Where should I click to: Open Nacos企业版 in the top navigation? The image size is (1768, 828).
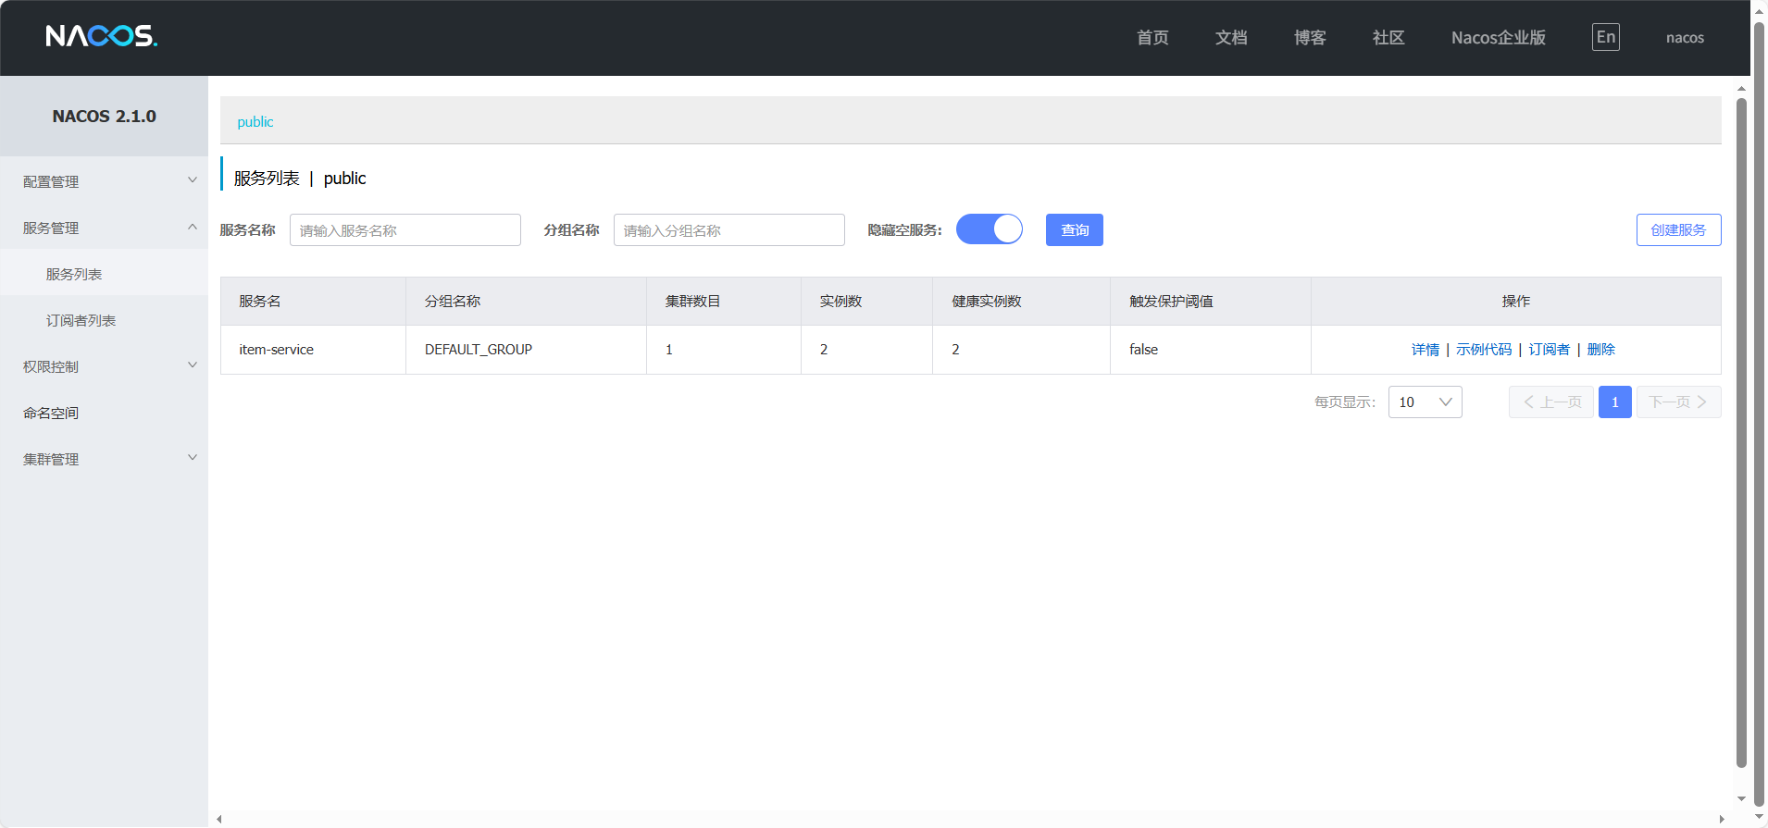[1499, 38]
